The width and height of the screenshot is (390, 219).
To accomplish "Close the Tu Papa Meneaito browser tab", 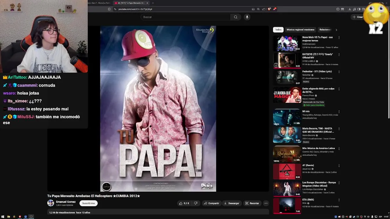I will coord(147,3).
